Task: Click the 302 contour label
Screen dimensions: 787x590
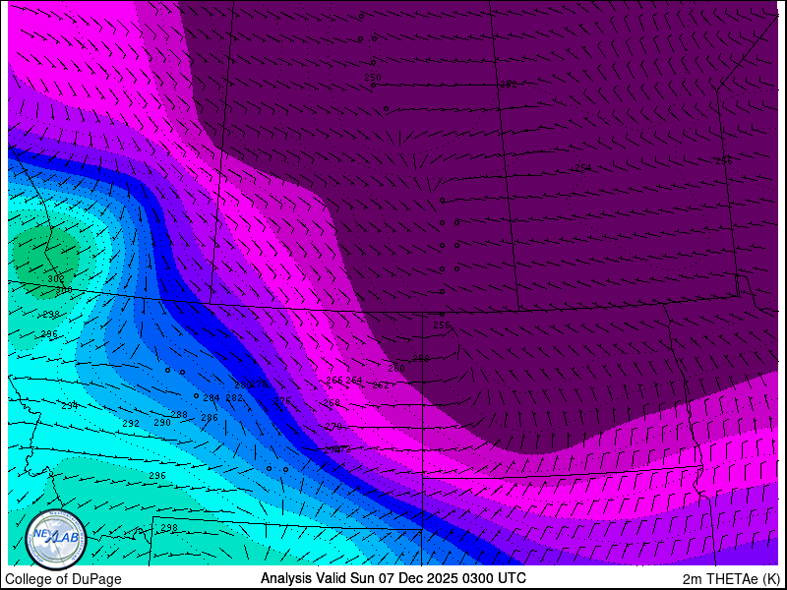Action: pyautogui.click(x=56, y=279)
